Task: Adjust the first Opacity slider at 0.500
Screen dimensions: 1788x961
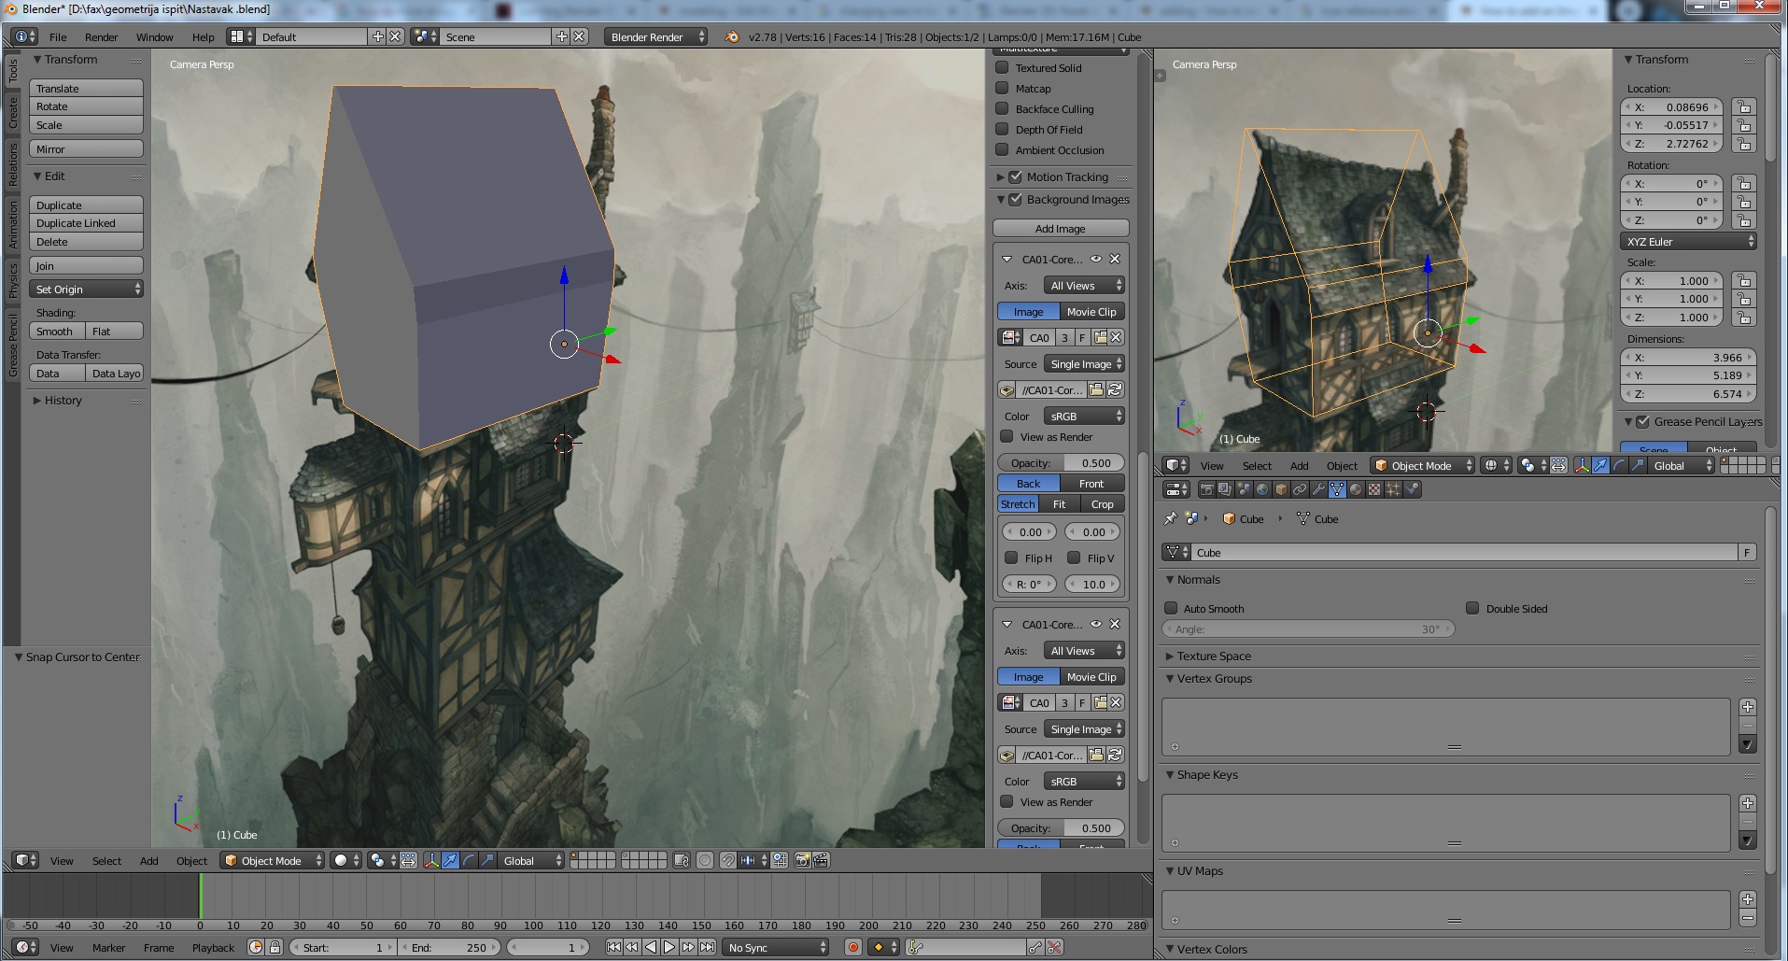Action: click(x=1061, y=462)
